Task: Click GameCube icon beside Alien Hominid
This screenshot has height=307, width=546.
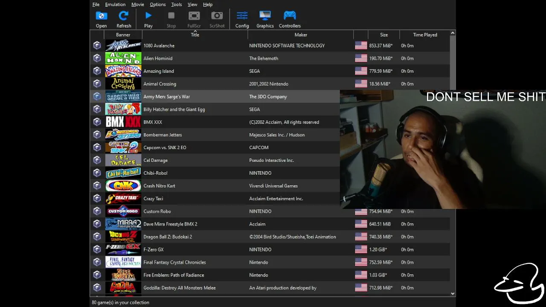Action: [97, 58]
